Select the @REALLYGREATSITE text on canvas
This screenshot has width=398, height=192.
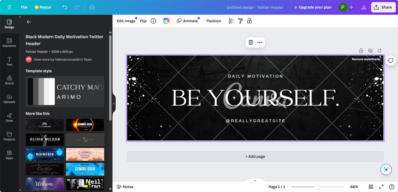click(255, 121)
